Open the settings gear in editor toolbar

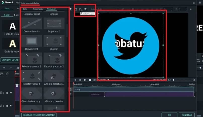pos(191,9)
